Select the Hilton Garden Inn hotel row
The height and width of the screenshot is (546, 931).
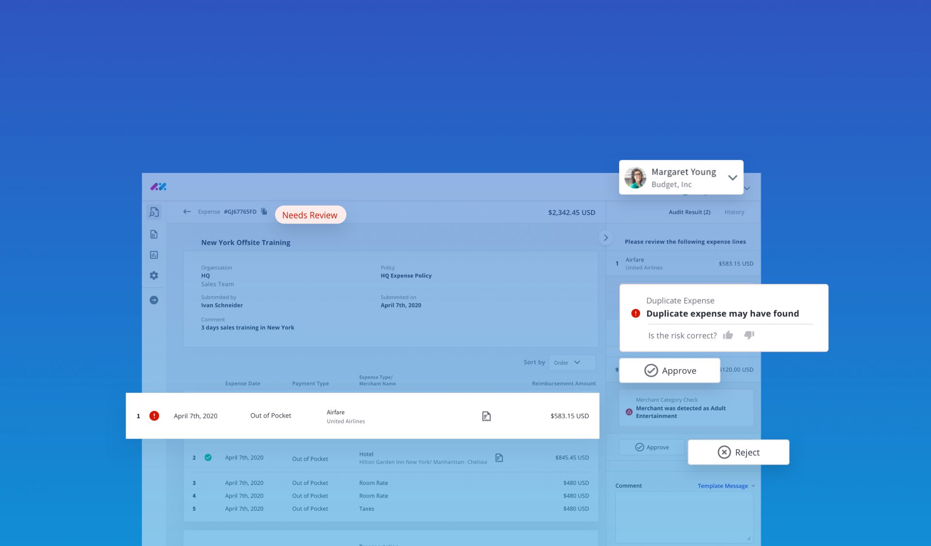click(x=390, y=458)
